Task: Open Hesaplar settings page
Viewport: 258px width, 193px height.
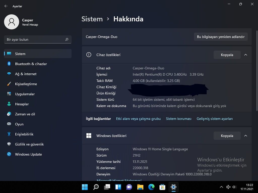Action: tap(38, 104)
